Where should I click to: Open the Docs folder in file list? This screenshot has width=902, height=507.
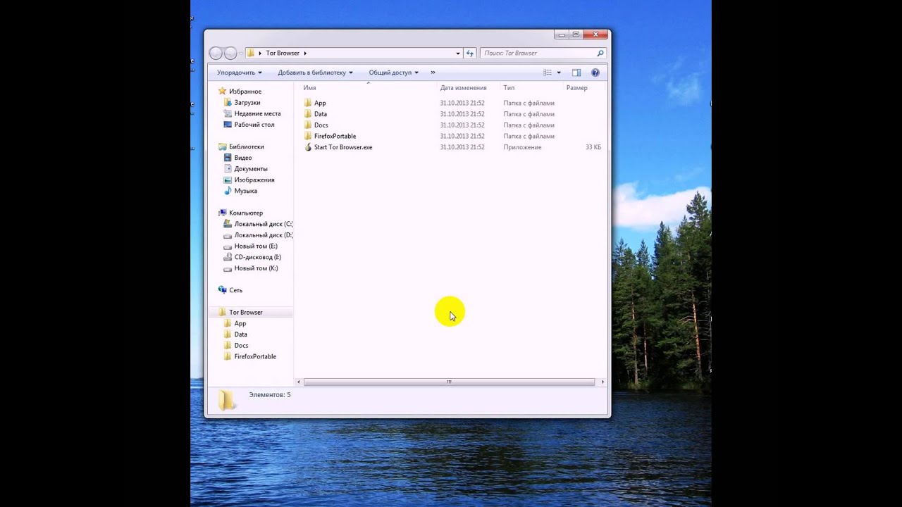point(321,125)
